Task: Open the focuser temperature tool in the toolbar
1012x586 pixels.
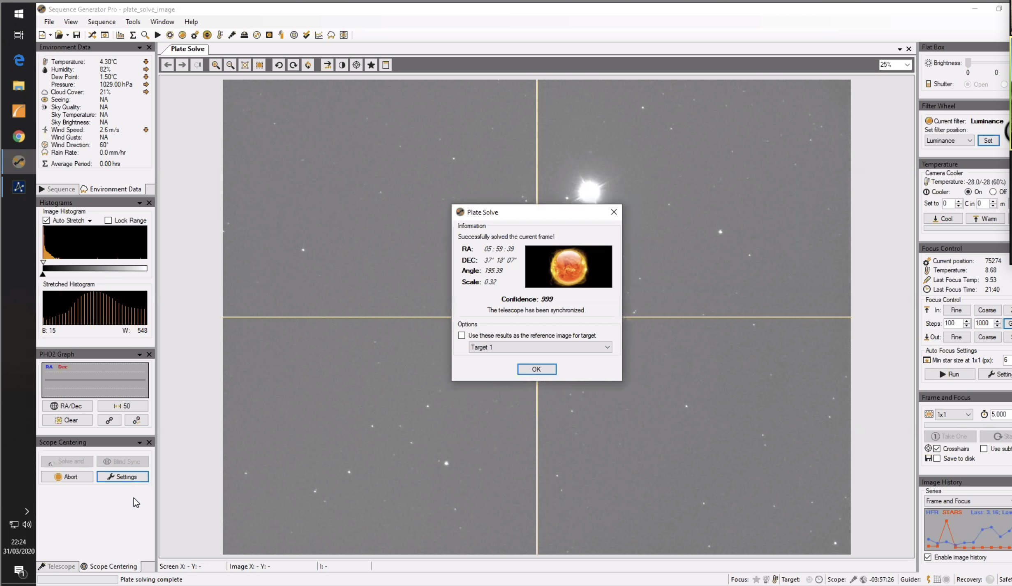Action: pos(219,35)
